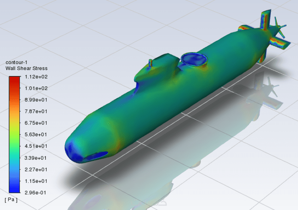This screenshot has width=298, height=210.
Task: Click the legend value 4.51e+01
Action: click(36, 146)
